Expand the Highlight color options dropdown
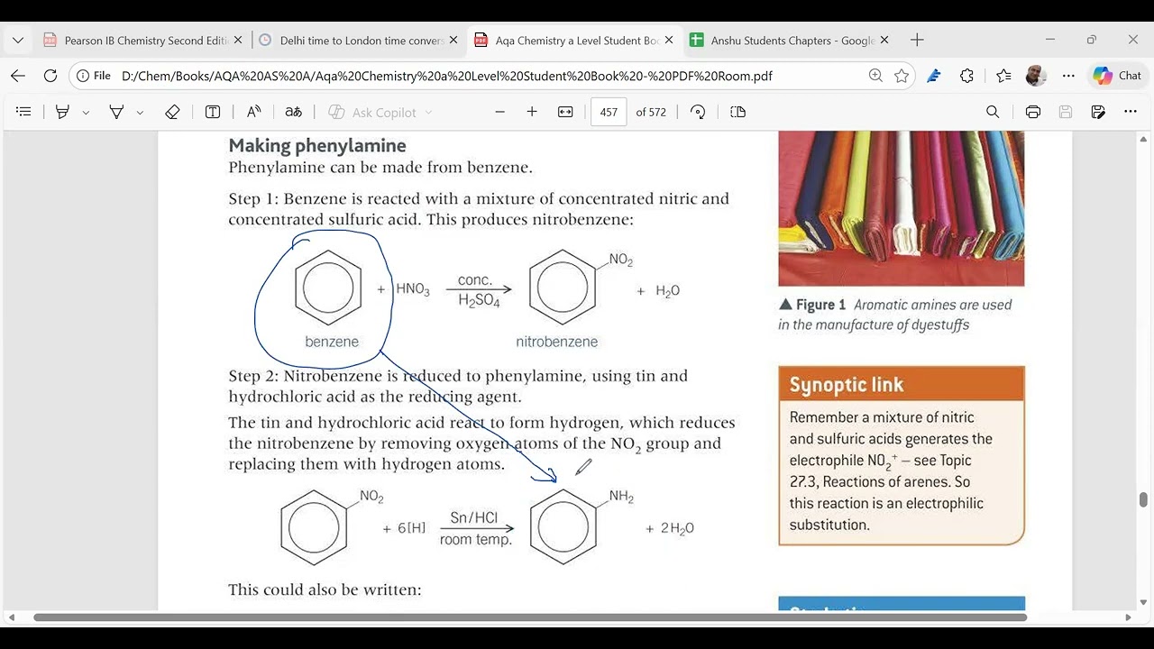The height and width of the screenshot is (649, 1154). pos(86,113)
